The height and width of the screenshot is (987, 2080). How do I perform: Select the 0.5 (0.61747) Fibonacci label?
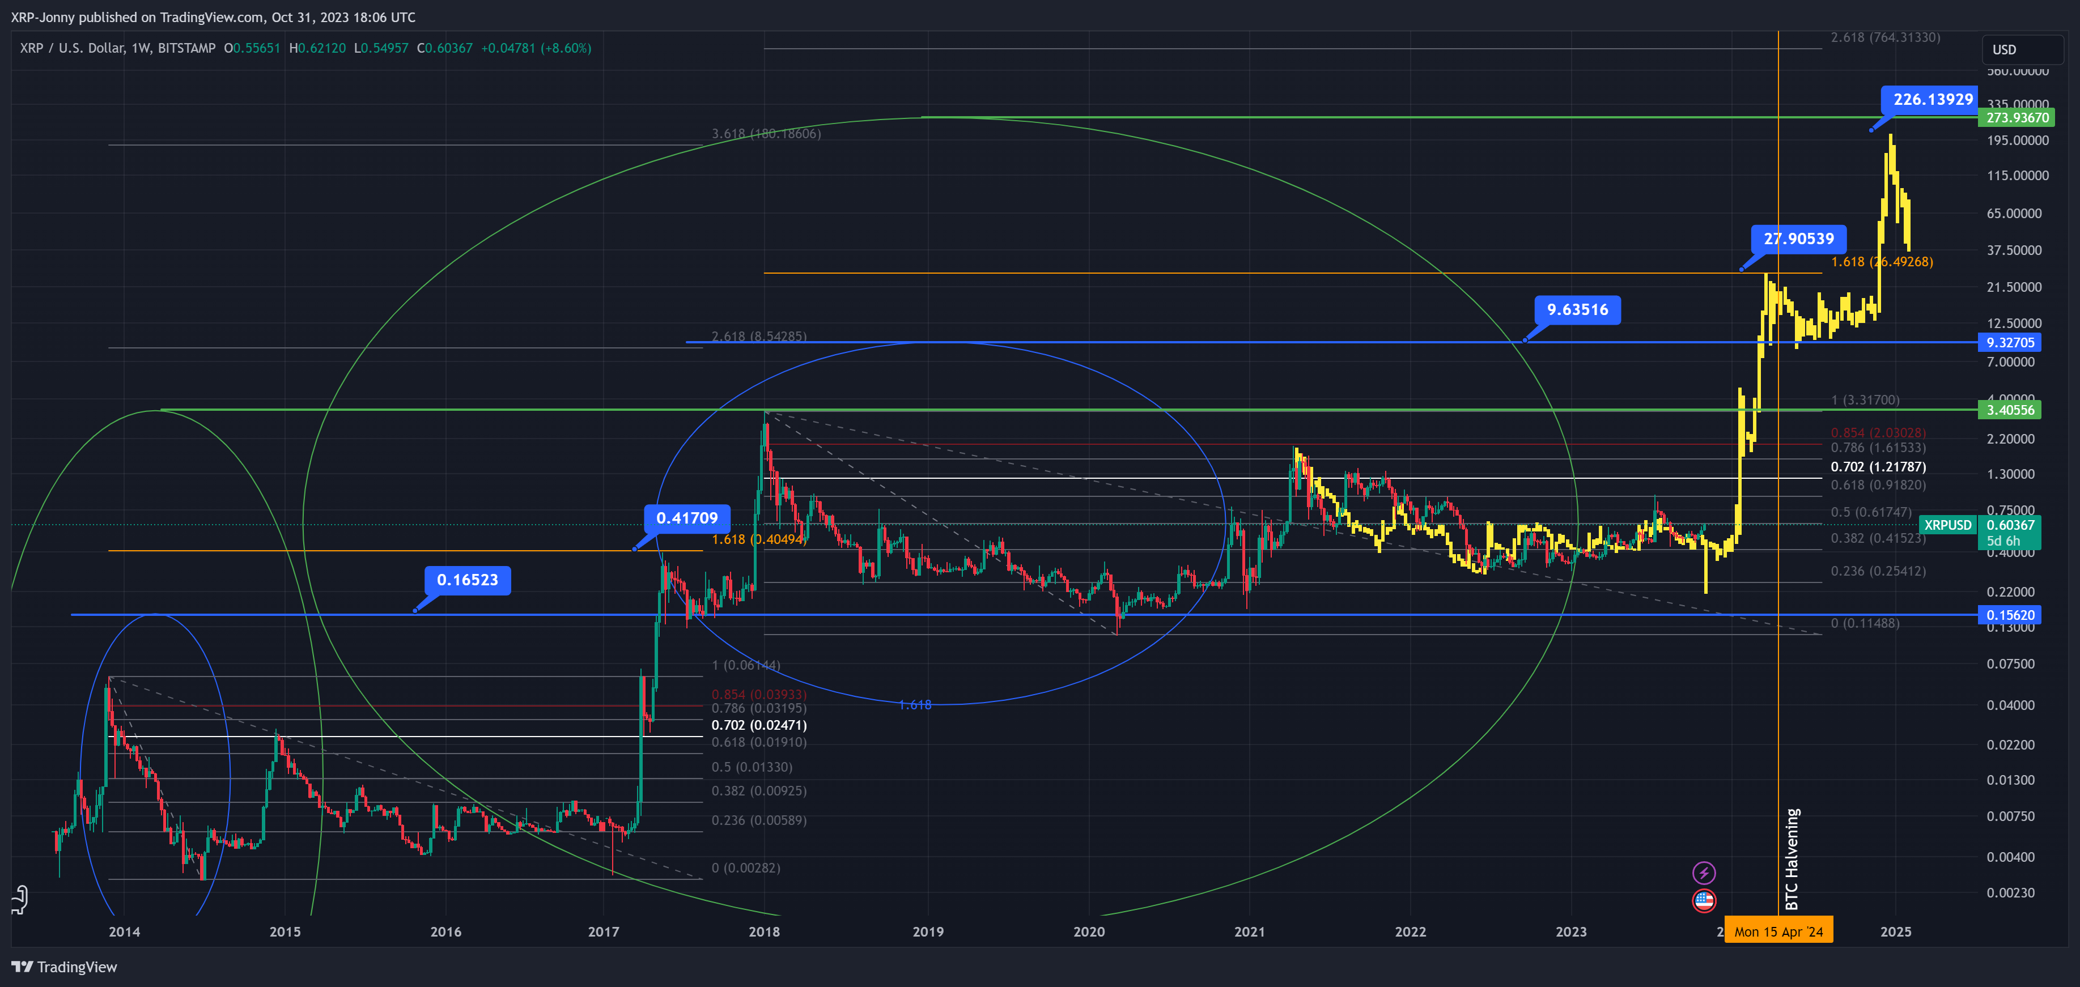click(x=1871, y=512)
